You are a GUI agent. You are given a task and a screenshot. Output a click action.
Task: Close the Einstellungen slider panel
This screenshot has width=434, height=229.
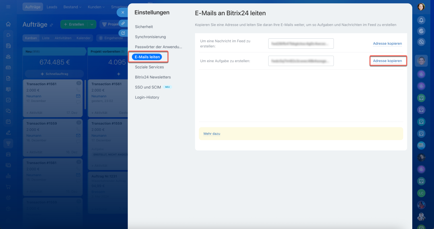point(123,12)
